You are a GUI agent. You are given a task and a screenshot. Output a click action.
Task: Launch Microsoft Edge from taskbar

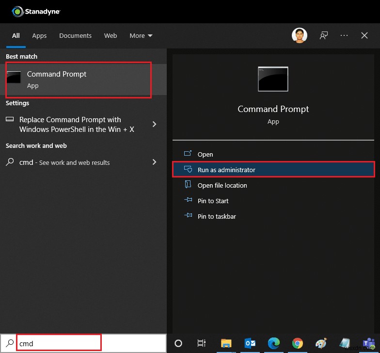[x=273, y=343]
